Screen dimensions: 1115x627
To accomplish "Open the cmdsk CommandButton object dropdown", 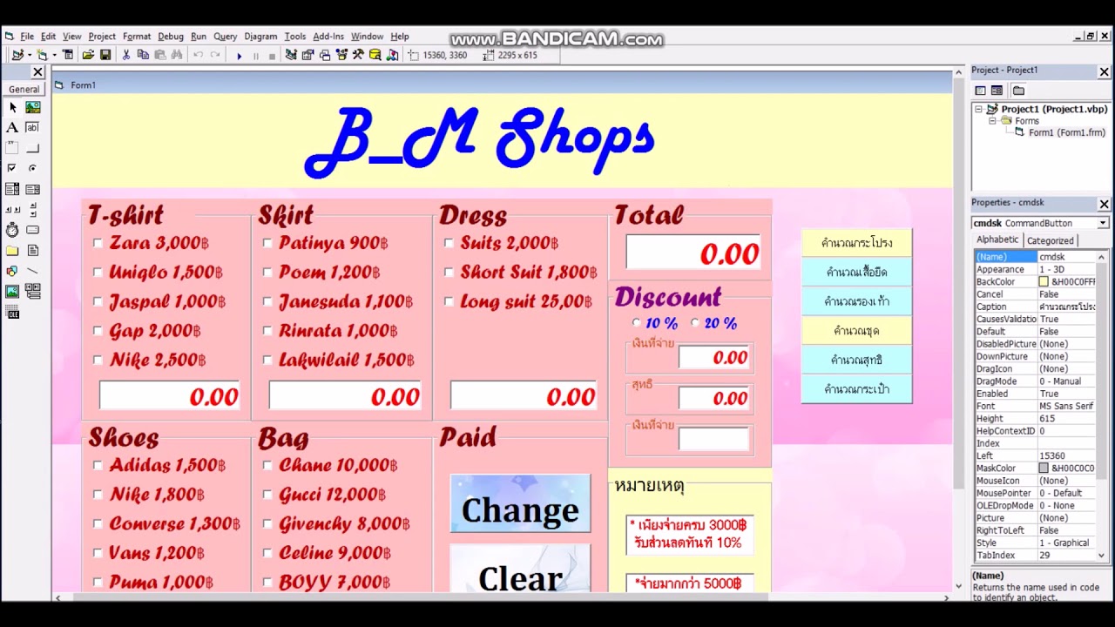I will click(1103, 224).
